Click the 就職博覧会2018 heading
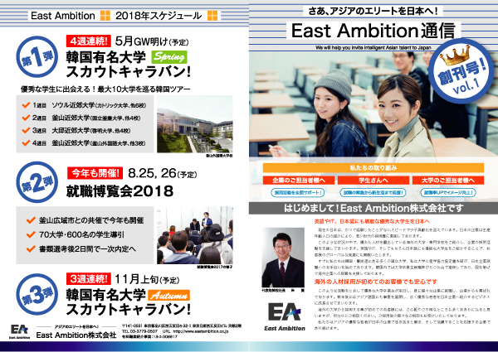This screenshot has width=498, height=352. click(120, 191)
